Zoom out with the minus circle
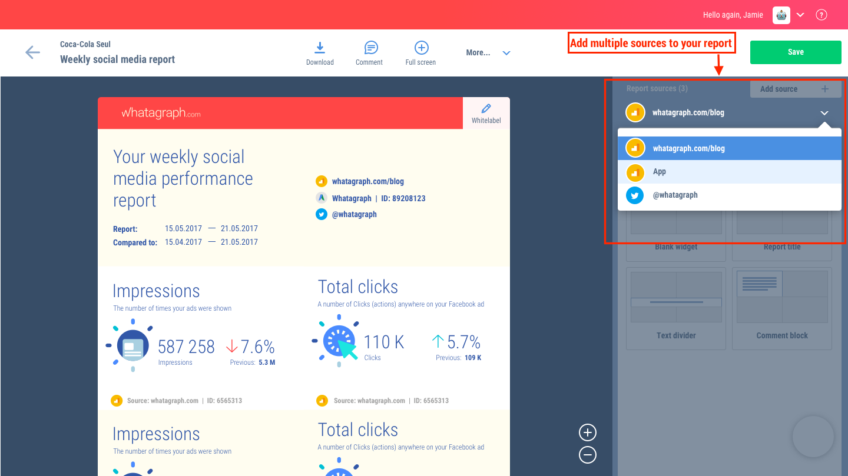This screenshot has width=848, height=476. pyautogui.click(x=588, y=455)
